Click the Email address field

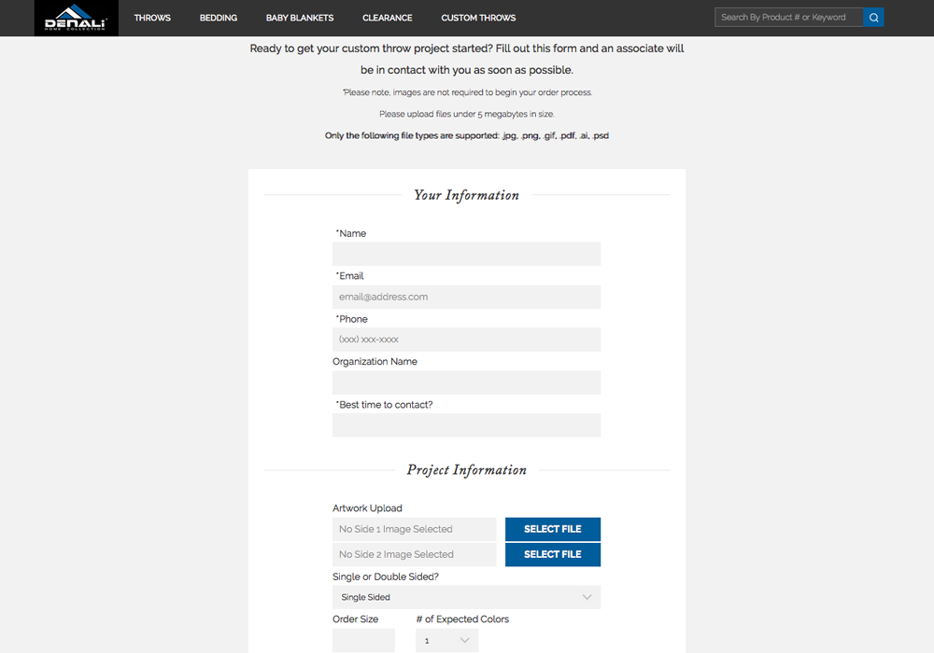(466, 297)
